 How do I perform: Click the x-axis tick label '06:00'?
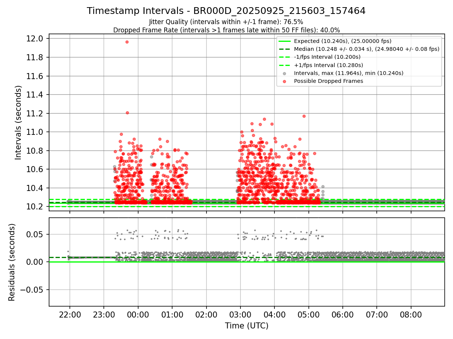pos(343,314)
